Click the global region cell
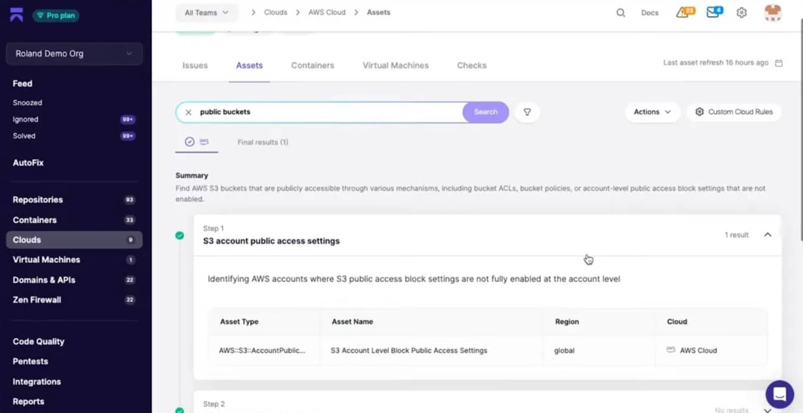This screenshot has width=803, height=413. click(x=564, y=351)
